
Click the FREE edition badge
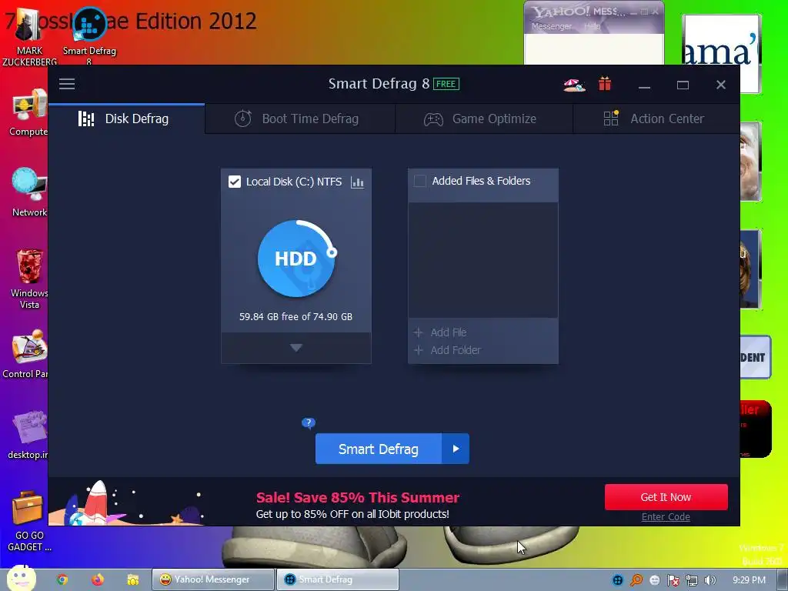446,84
